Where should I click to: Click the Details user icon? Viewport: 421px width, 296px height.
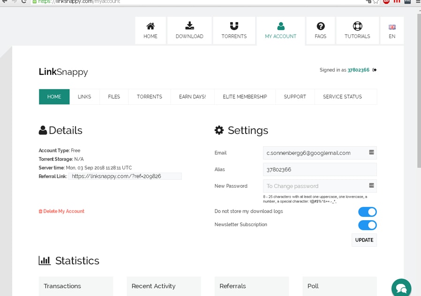pos(43,130)
